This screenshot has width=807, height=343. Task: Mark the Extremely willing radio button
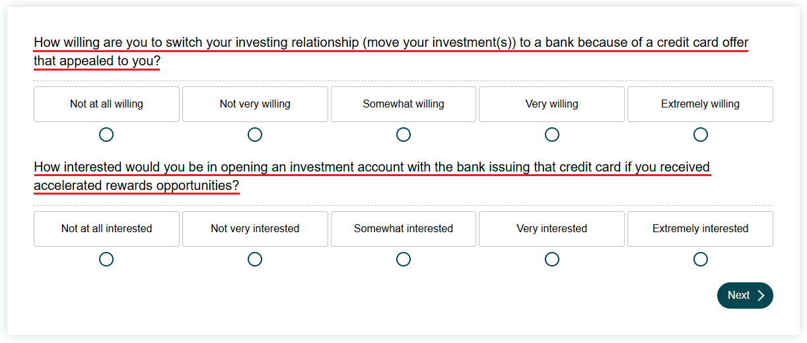pyautogui.click(x=701, y=135)
